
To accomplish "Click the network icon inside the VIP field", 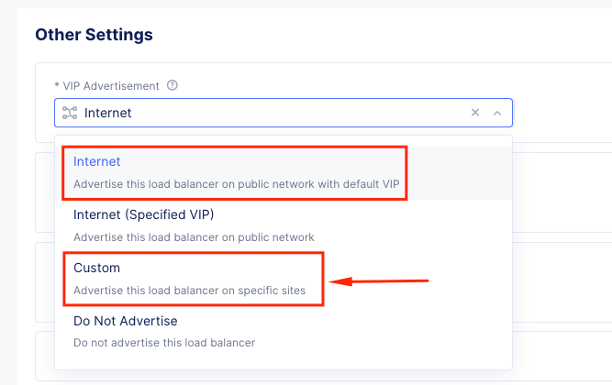I will coord(70,113).
